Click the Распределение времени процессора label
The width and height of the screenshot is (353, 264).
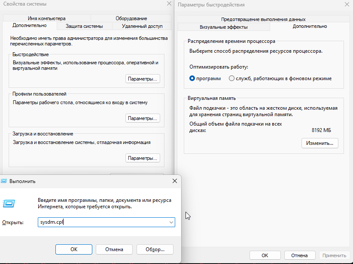(x=231, y=41)
